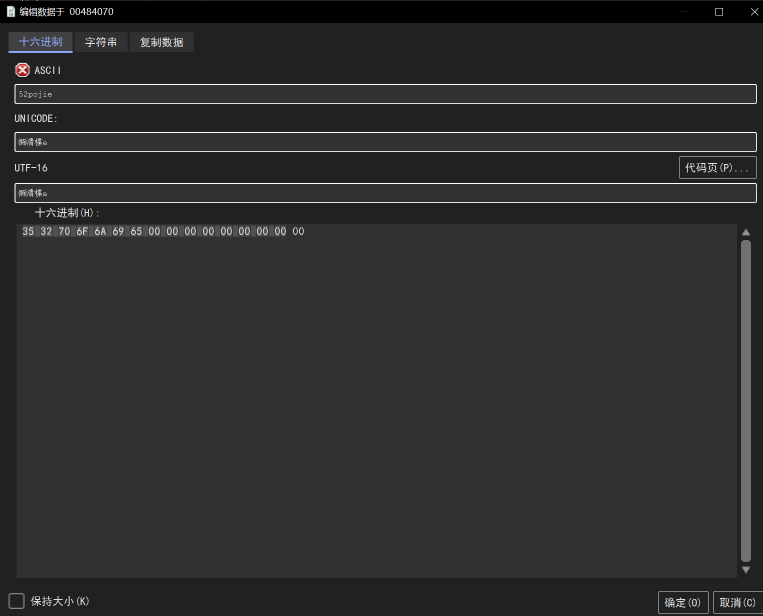The image size is (763, 616).
Task: Open the 复制数据 tab
Action: (x=162, y=42)
